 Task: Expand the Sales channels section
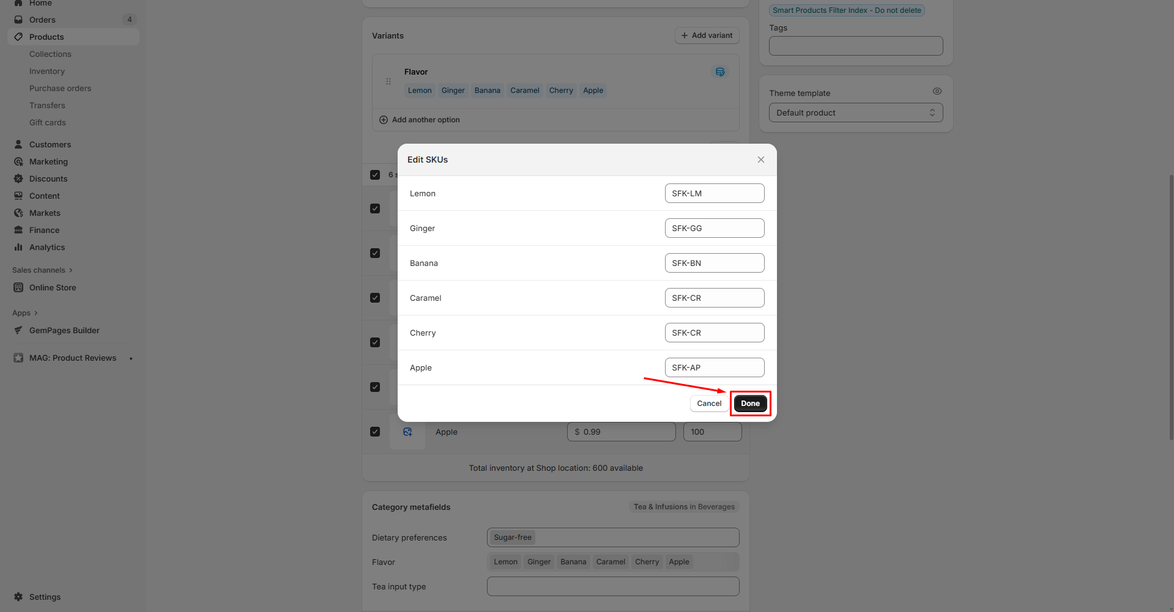click(x=42, y=270)
